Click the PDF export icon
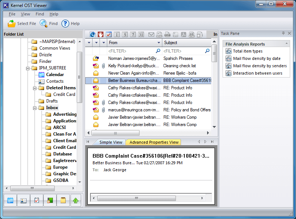Image resolution: width=296 pixels, height=219 pixels. click(x=183, y=35)
